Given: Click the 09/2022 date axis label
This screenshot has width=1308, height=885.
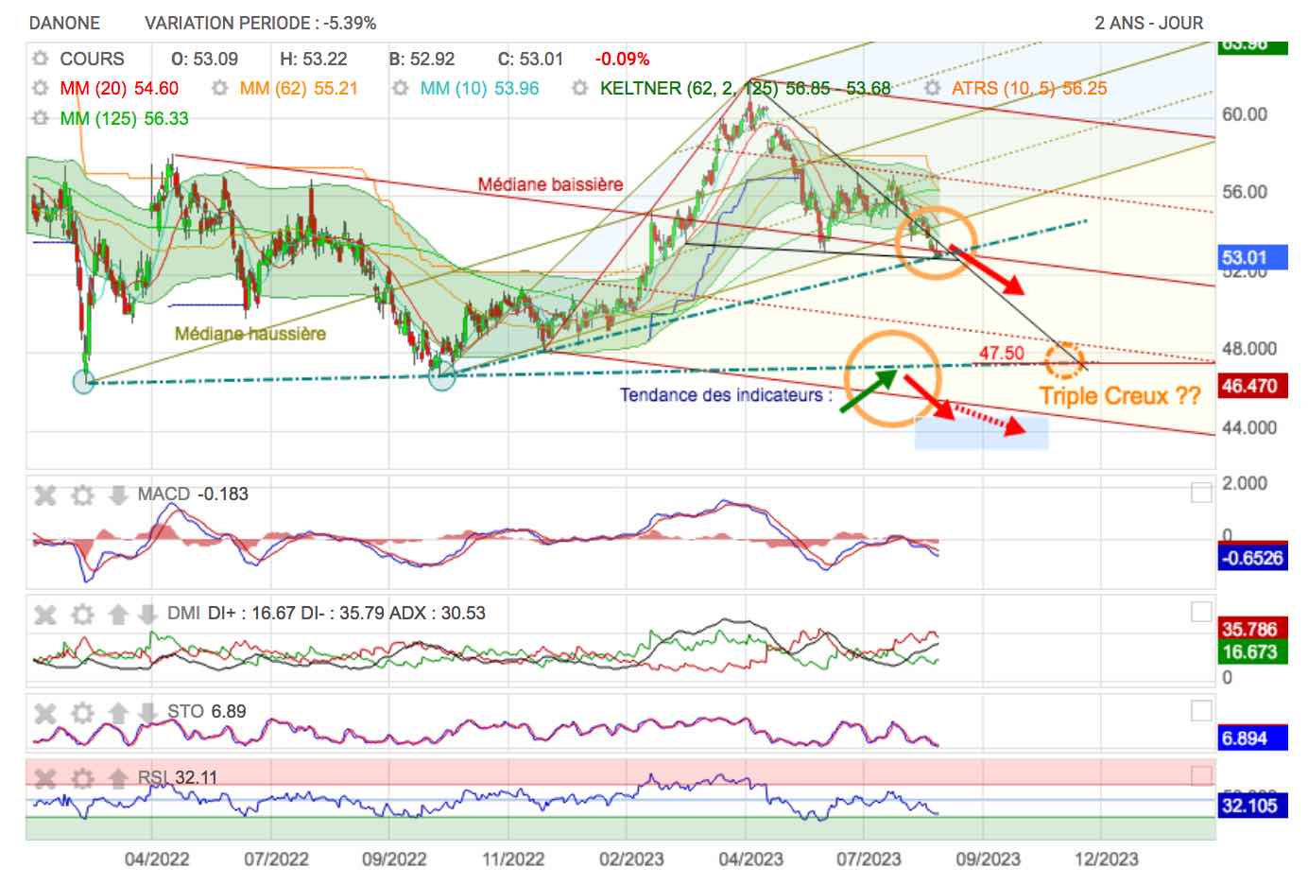Looking at the screenshot, I should [x=394, y=859].
